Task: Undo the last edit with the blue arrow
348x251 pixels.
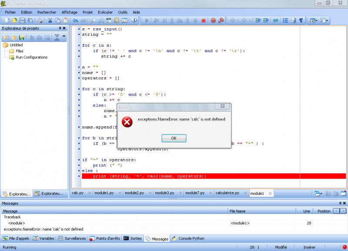Action: click(x=75, y=20)
